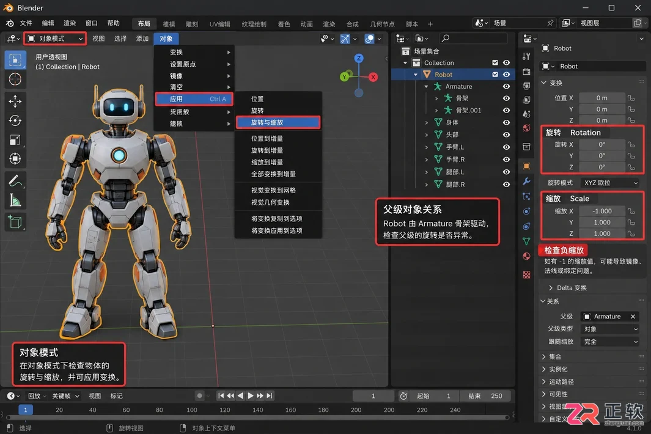This screenshot has width=651, height=434.
Task: Toggle the lock on Scale X
Action: tap(631, 211)
